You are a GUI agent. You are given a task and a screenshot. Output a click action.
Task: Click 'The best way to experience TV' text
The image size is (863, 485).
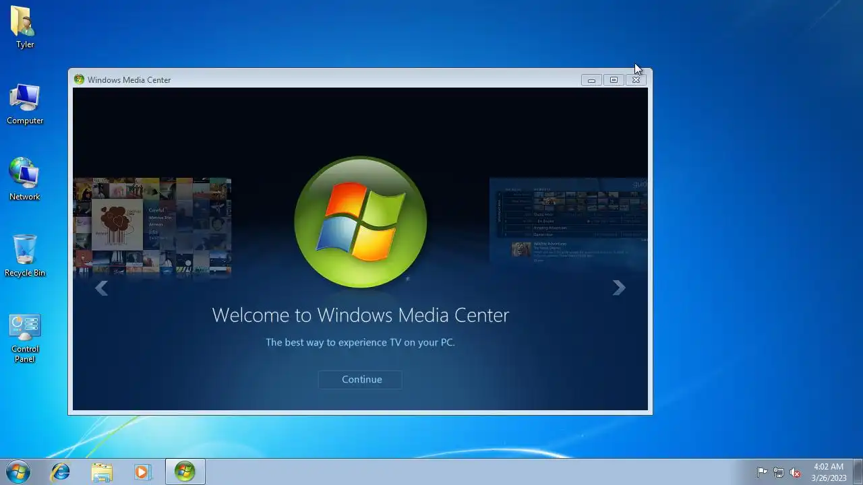tap(361, 342)
